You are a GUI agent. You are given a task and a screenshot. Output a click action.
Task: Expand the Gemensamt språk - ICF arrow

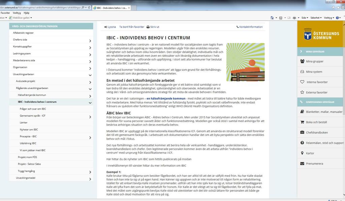click(90, 117)
